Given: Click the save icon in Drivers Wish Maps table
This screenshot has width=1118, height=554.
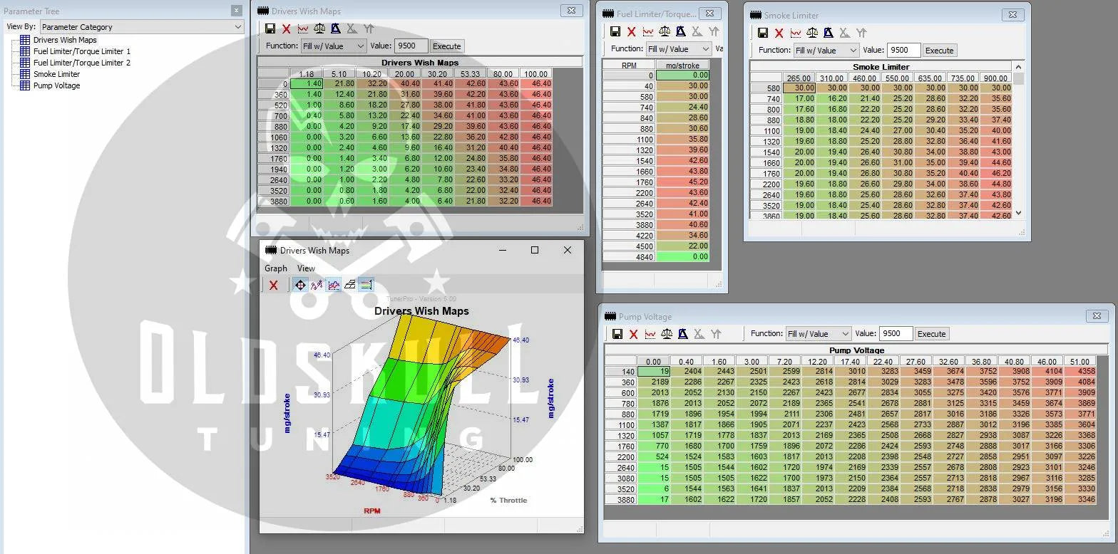Looking at the screenshot, I should 270,29.
